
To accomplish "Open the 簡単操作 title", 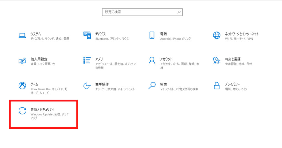I will point(102,84).
